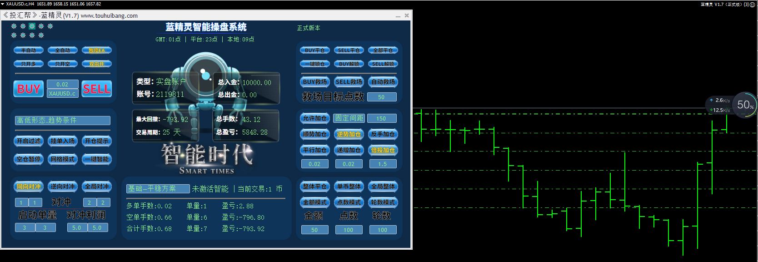
Task: Click the red BUY button
Action: (29, 89)
